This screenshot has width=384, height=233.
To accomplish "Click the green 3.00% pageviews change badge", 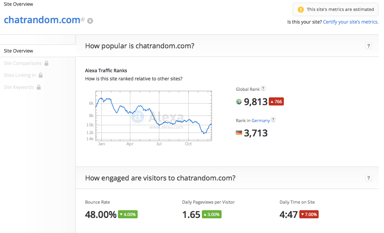I will 212,214.
